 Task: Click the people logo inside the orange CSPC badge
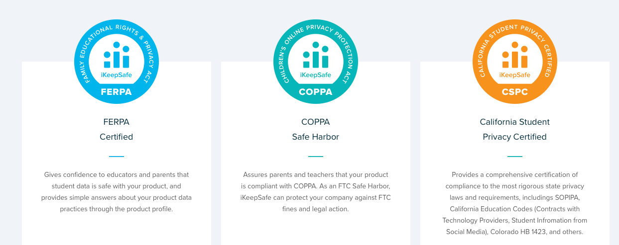point(515,55)
